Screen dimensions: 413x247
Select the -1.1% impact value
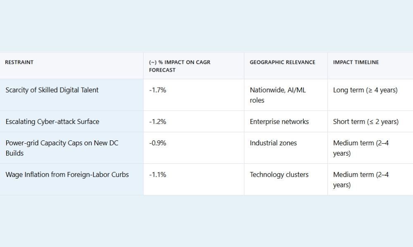click(158, 175)
